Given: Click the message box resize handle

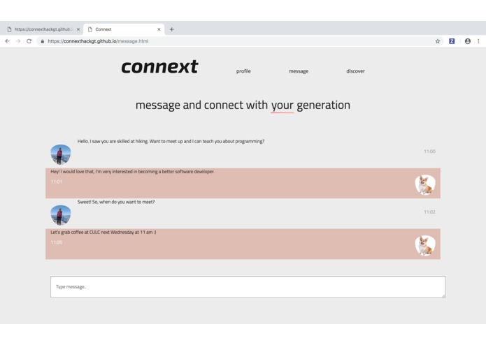Looking at the screenshot, I should (x=443, y=296).
